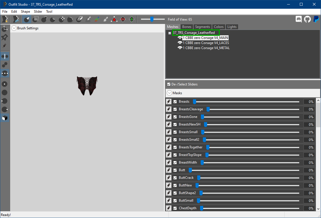The image size is (321, 218).
Task: Expand the Masks panel chevron
Action: point(169,93)
